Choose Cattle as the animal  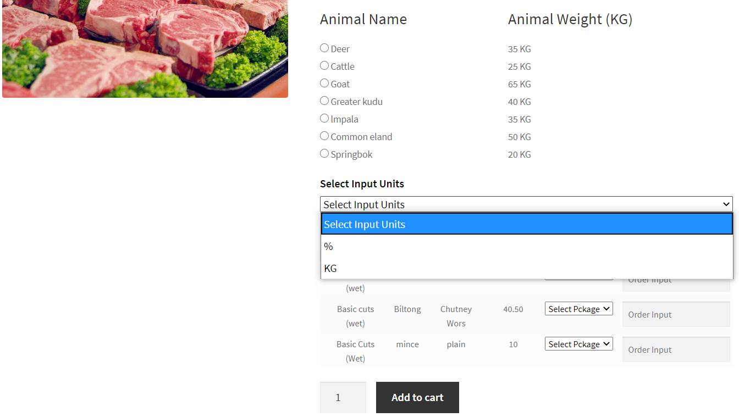(x=324, y=66)
